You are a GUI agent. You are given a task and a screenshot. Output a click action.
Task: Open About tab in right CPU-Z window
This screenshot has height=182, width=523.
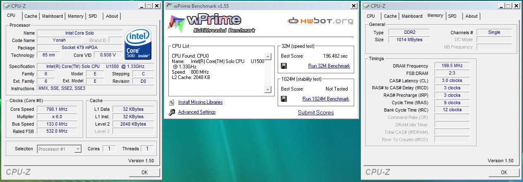pos(471,16)
